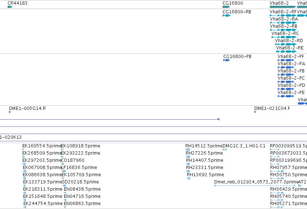Select the DMG1C.3_1.H01.C1 EST glyph
The width and height of the screenshot is (307, 209).
[x=225, y=150]
